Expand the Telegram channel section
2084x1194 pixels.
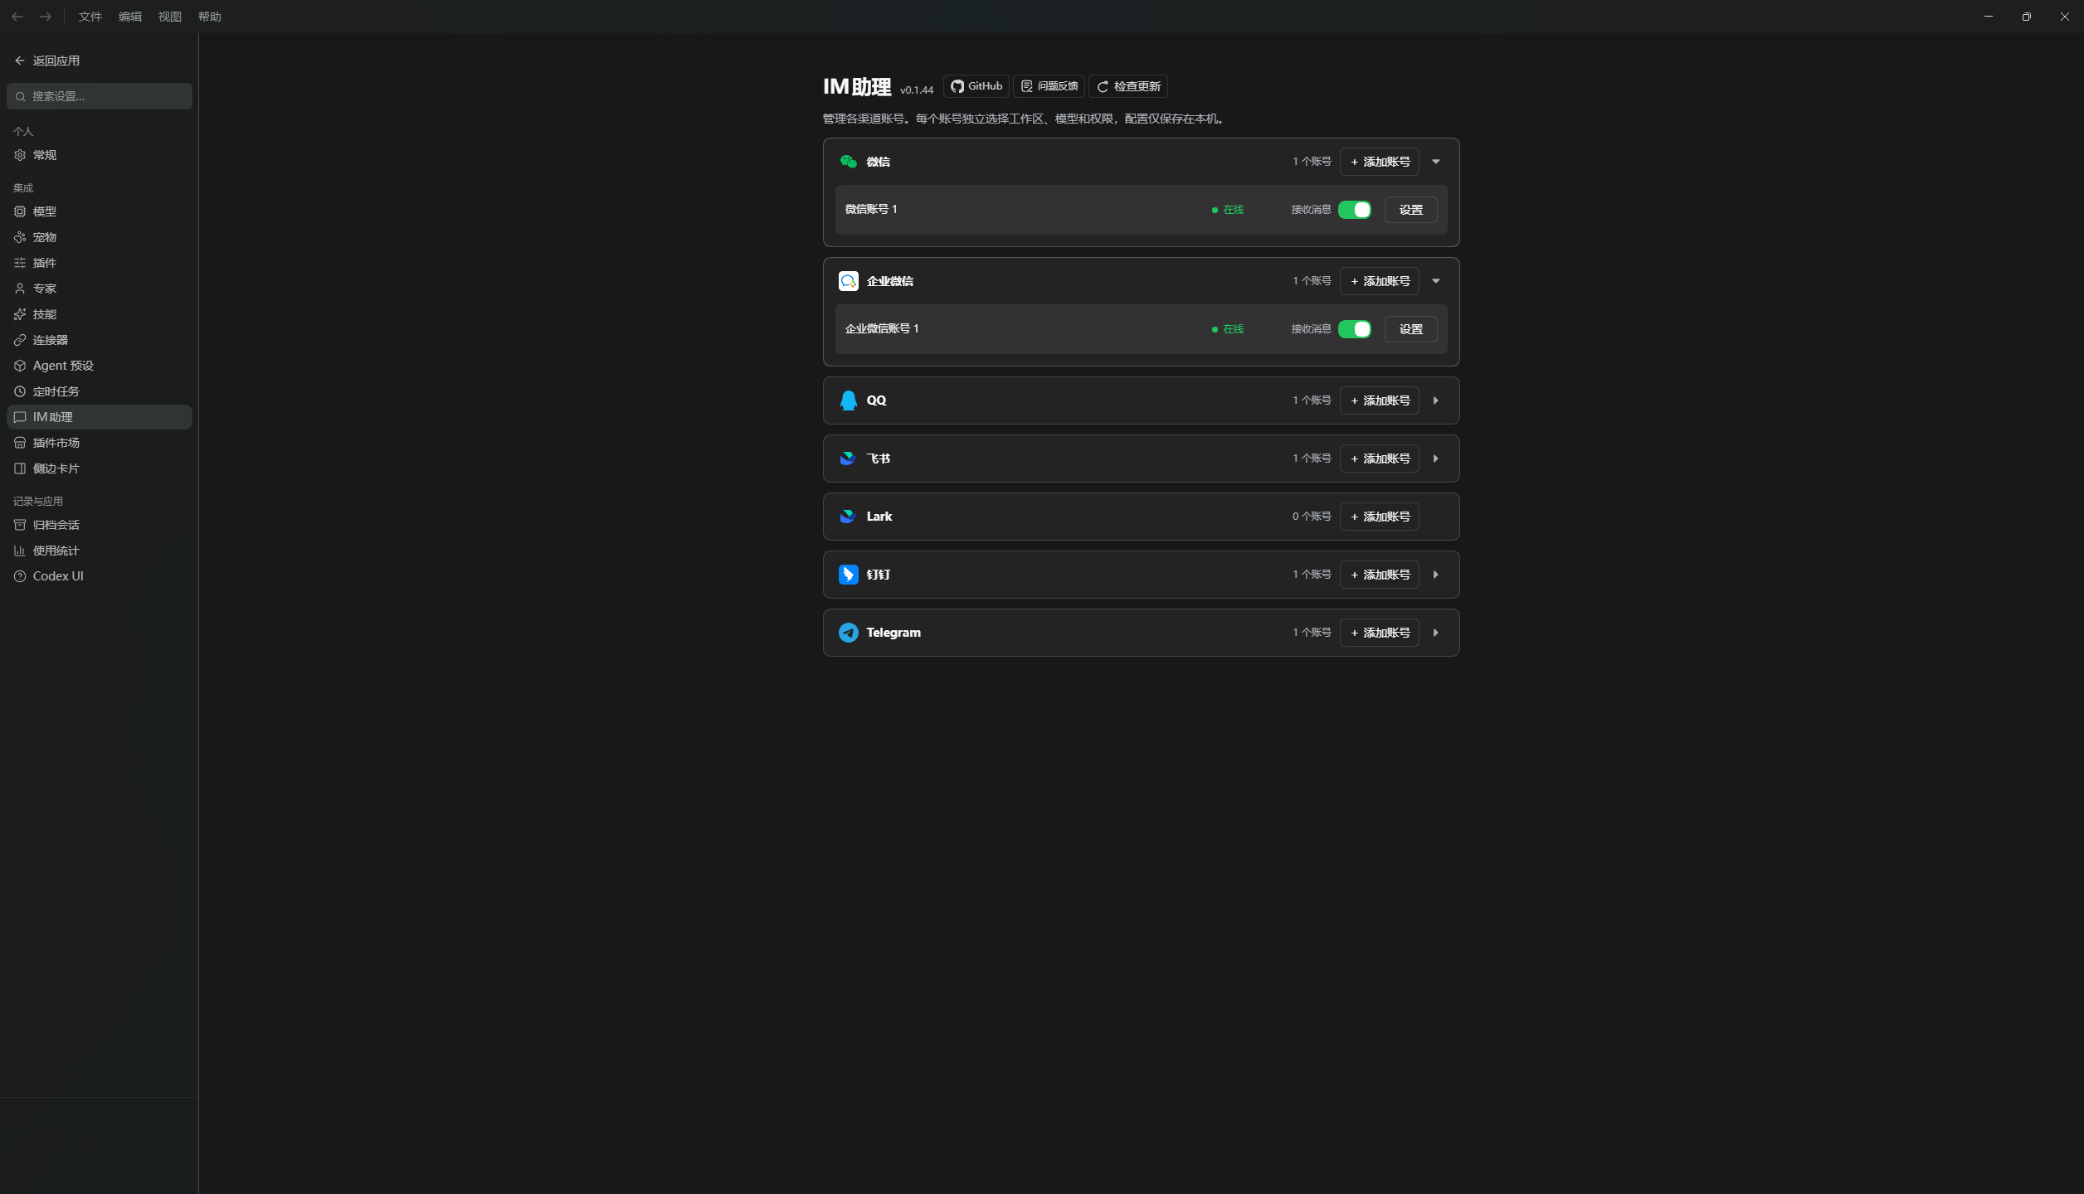click(1436, 633)
